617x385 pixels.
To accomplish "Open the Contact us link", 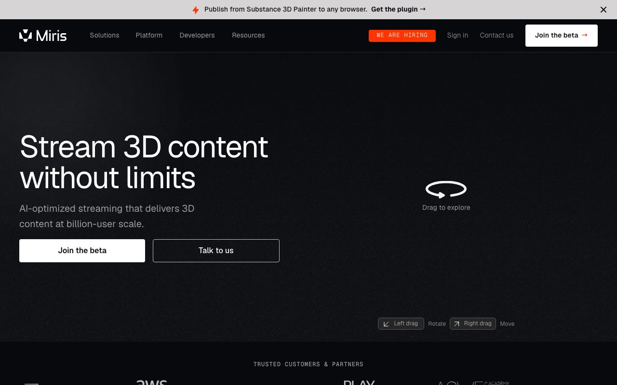I will pyautogui.click(x=496, y=35).
